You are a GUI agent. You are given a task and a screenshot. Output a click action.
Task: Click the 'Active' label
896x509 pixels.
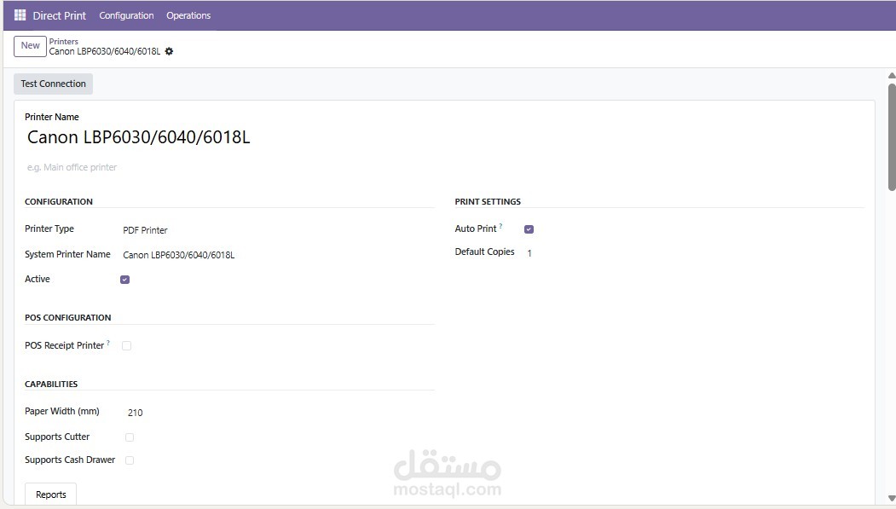(38, 279)
